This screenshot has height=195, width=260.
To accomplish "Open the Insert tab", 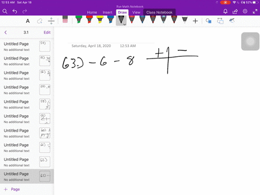I will 107,12.
